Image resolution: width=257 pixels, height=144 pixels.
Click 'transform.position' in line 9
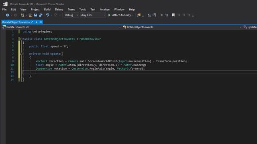click(171, 61)
